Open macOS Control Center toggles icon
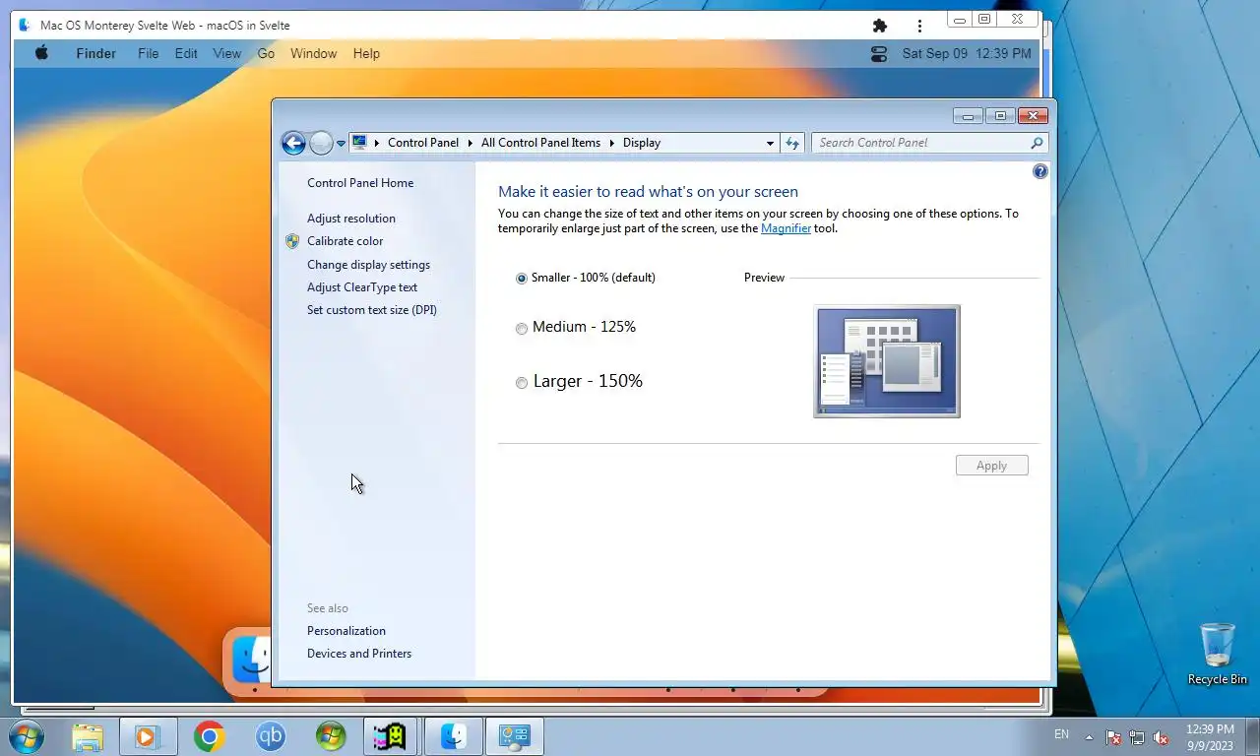This screenshot has width=1260, height=756. (879, 54)
